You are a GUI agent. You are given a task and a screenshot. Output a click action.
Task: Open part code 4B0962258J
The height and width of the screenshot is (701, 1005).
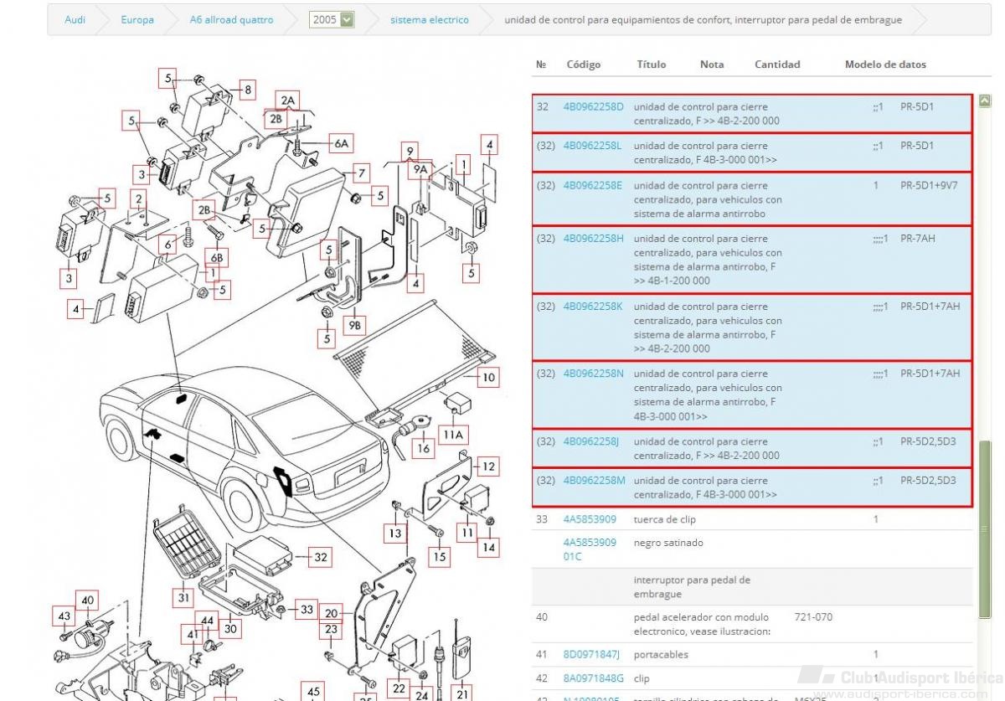(591, 441)
